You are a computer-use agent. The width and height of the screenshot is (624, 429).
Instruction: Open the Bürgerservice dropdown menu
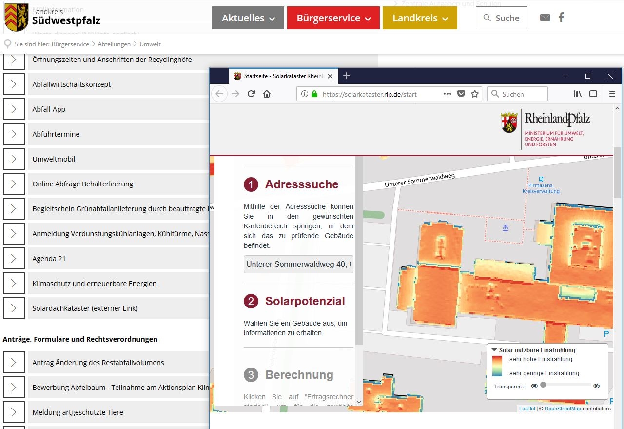(x=333, y=18)
